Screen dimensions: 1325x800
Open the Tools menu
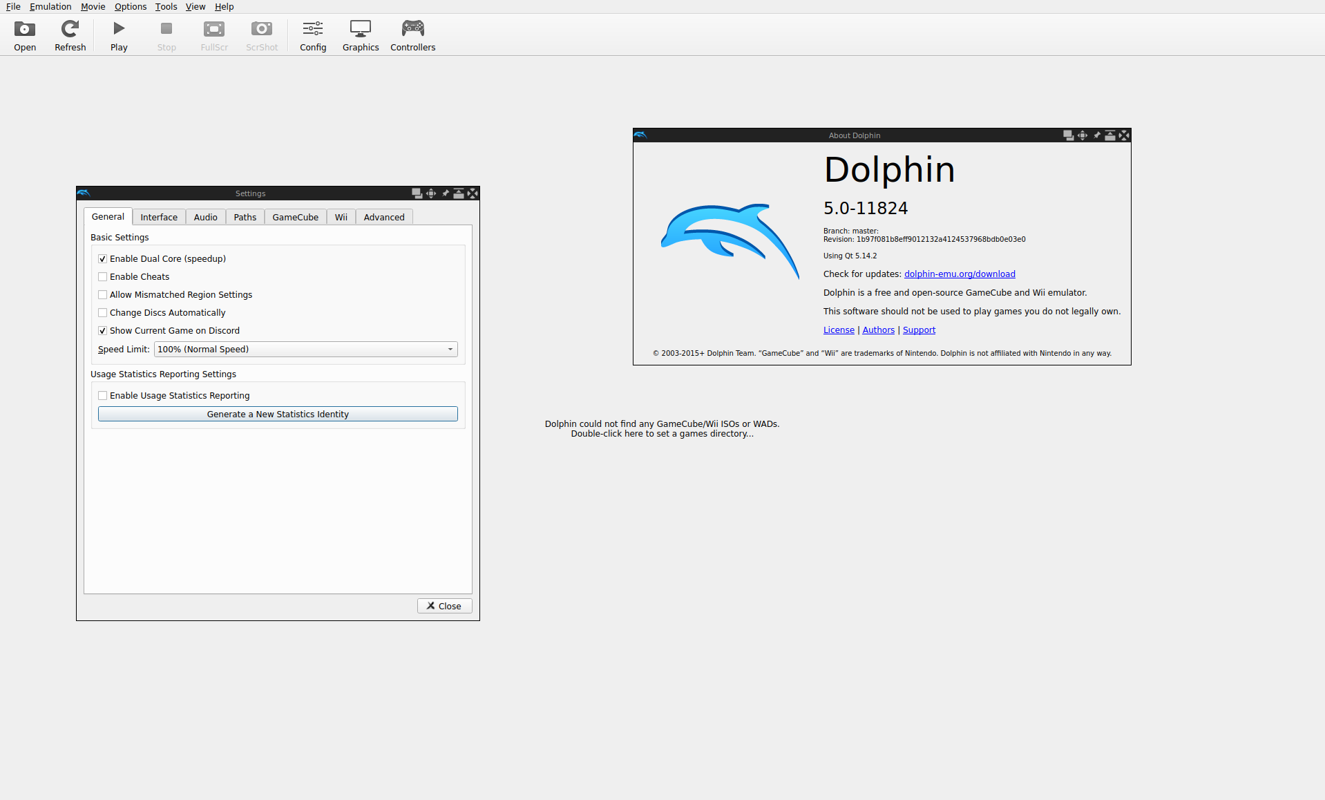pyautogui.click(x=166, y=7)
